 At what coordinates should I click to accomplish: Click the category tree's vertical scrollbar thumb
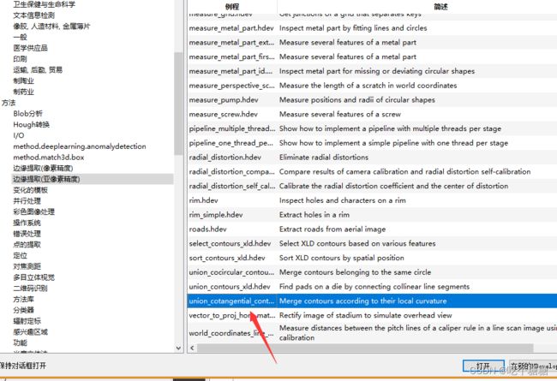179,104
